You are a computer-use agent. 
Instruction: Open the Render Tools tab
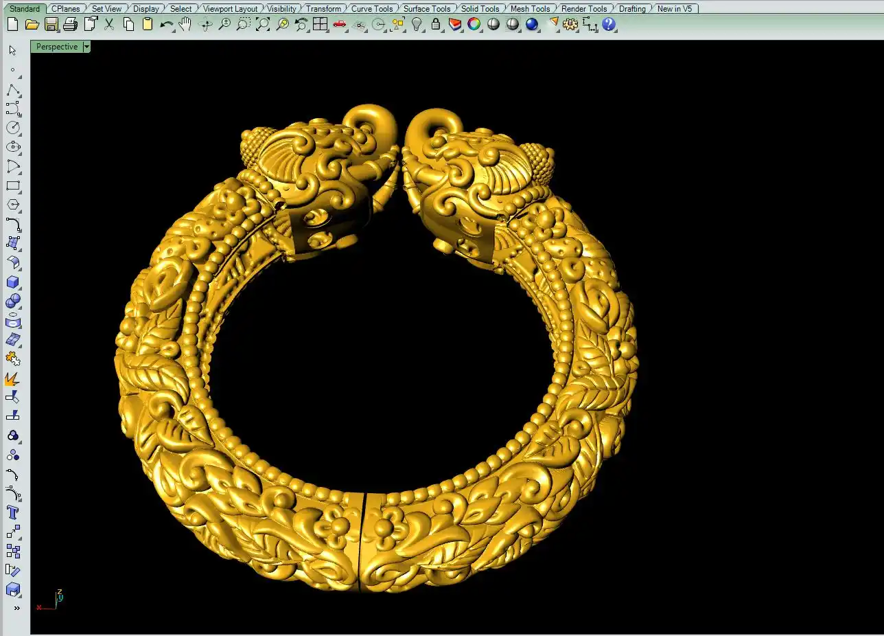coord(584,9)
